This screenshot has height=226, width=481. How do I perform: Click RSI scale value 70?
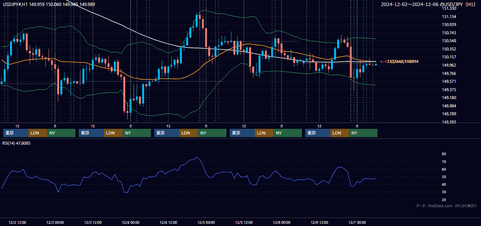444,162
